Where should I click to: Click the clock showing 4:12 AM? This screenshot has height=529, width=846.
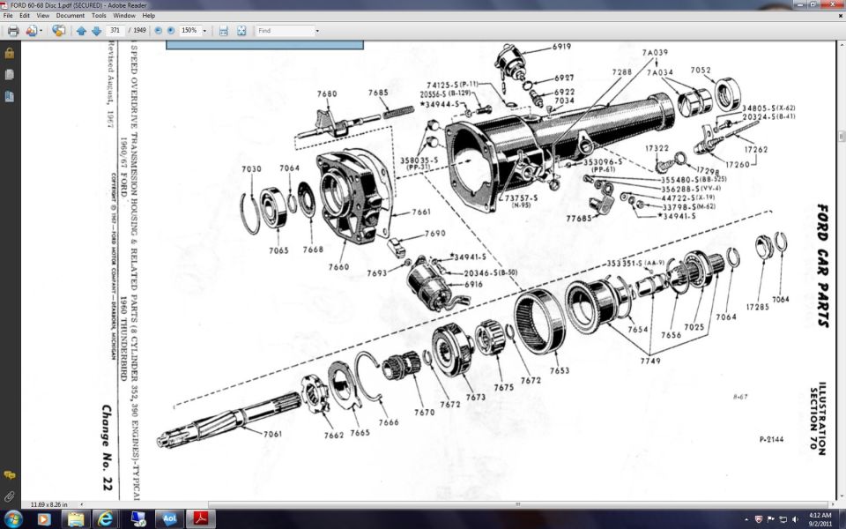click(x=820, y=519)
